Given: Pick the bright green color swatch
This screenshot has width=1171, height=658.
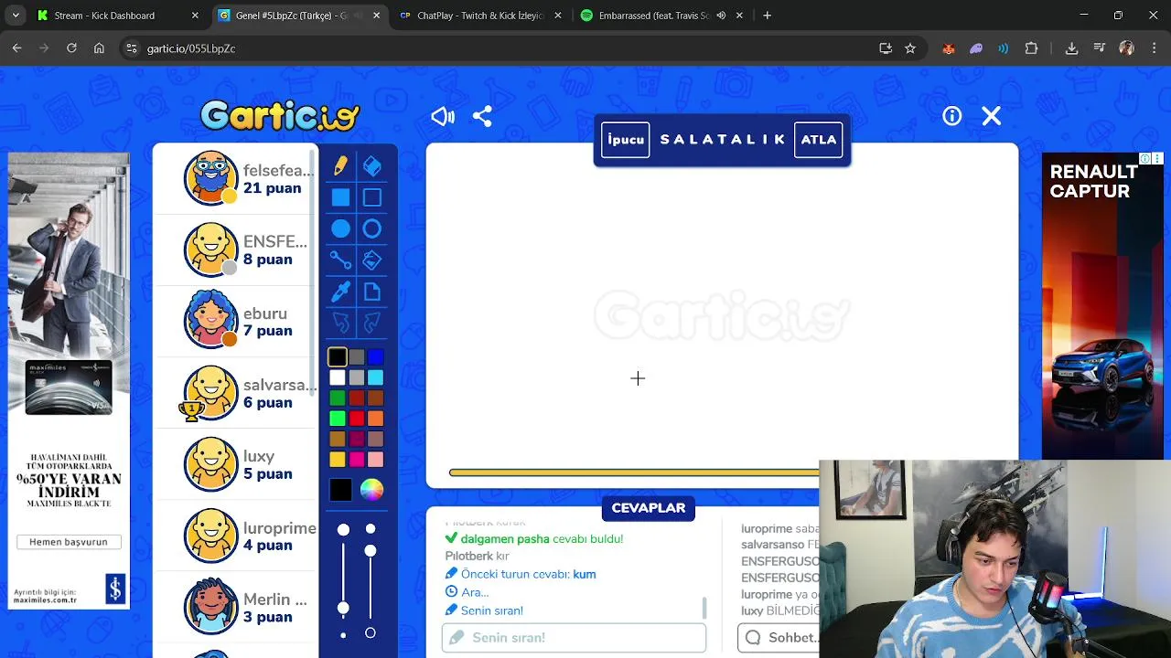Looking at the screenshot, I should click(338, 419).
